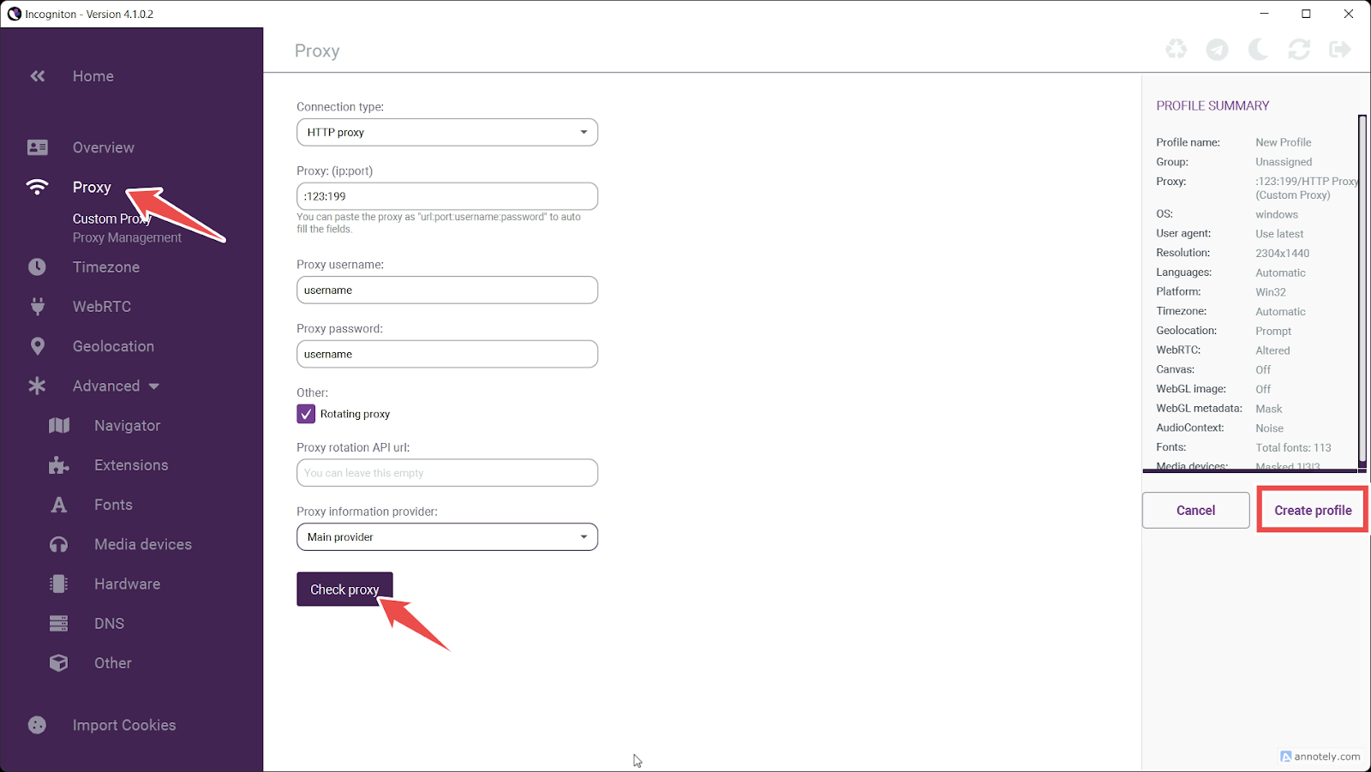
Task: Open Hardware settings
Action: pos(128,583)
